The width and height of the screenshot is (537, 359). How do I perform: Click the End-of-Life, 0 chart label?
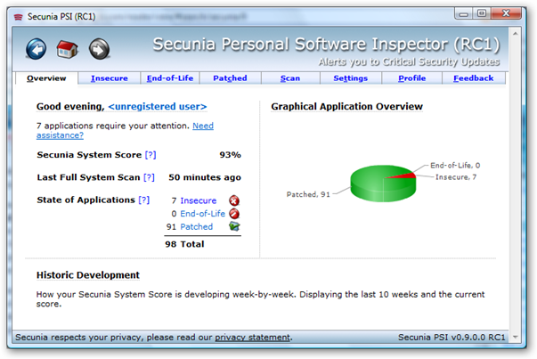pyautogui.click(x=455, y=165)
